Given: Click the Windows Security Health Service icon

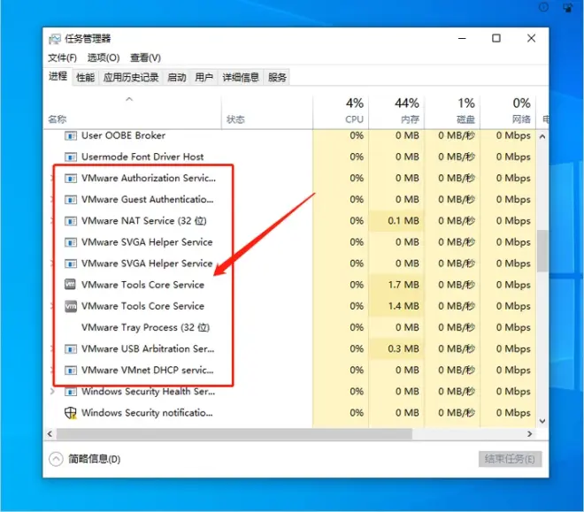Looking at the screenshot, I should click(x=71, y=392).
